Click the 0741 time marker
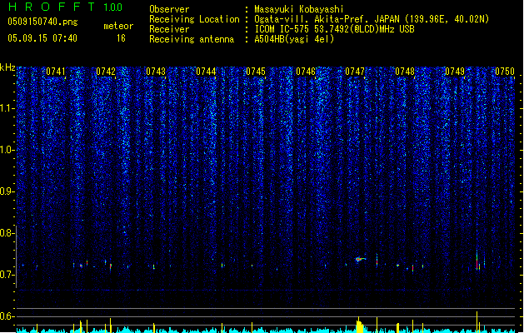 56,72
